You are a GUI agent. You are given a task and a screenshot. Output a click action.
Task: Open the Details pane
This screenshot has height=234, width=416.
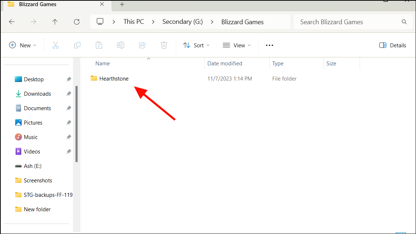(393, 45)
